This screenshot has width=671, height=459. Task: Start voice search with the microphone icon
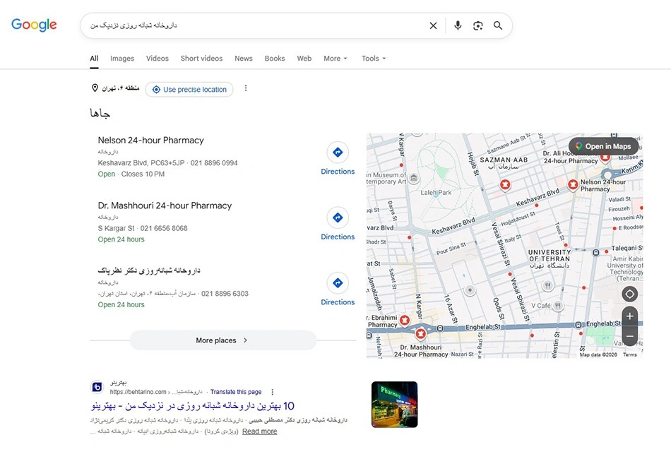(x=458, y=25)
